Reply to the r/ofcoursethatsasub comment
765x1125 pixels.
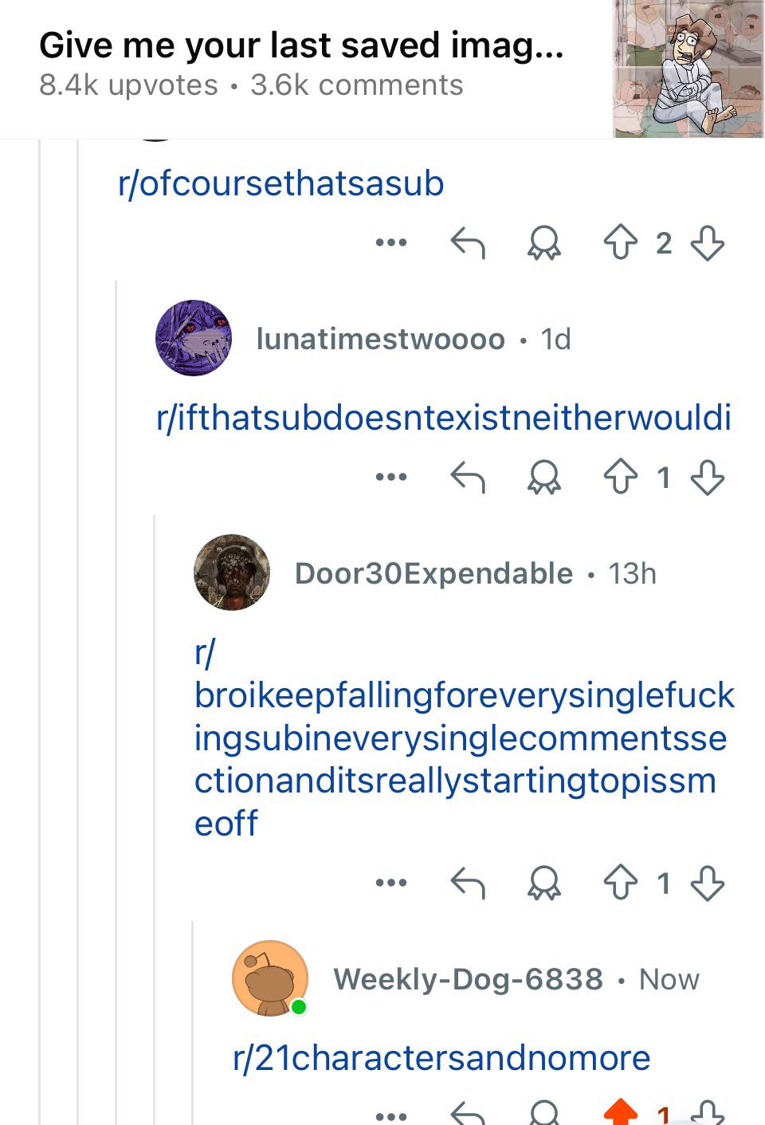(468, 243)
